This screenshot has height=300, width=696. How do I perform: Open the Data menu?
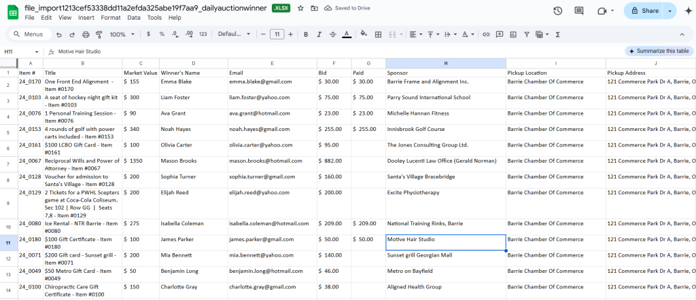(x=134, y=18)
